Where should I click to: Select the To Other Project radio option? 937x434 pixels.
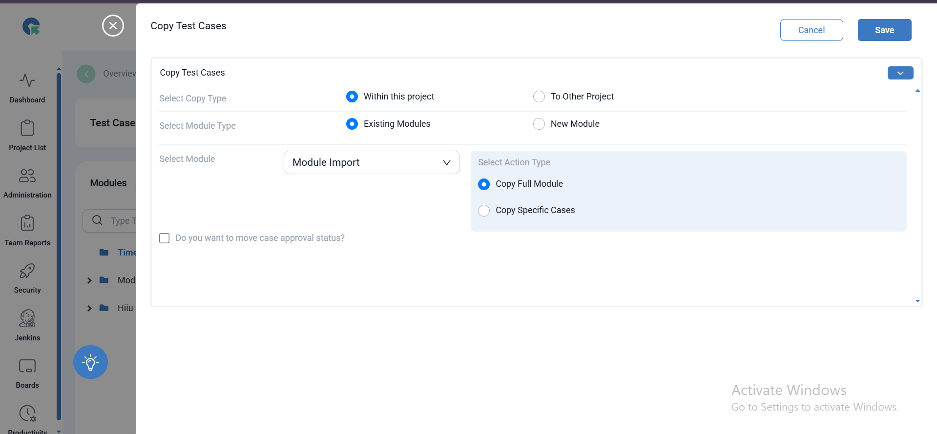coord(539,97)
